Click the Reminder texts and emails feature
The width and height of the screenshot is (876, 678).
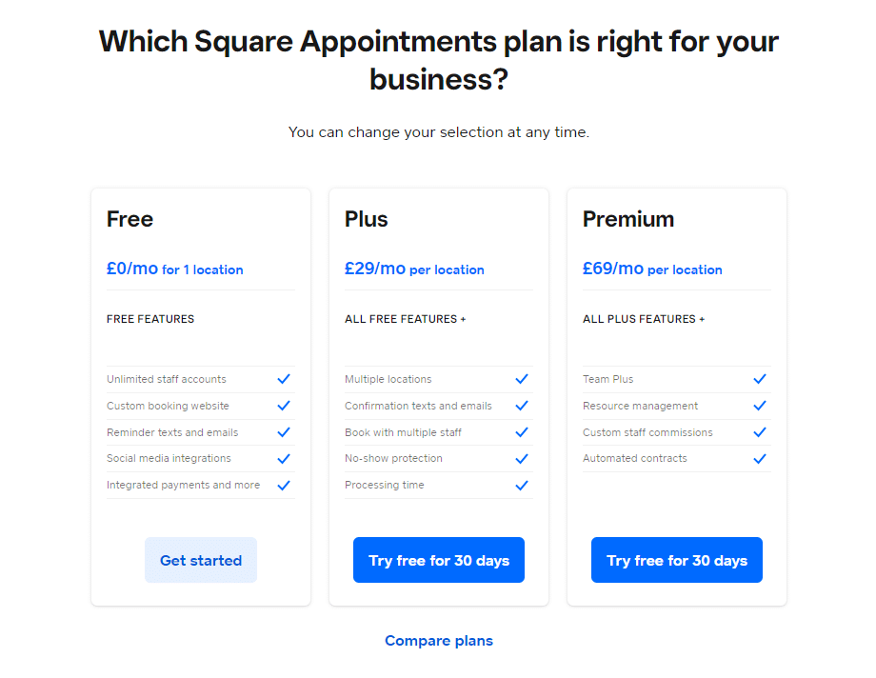click(x=172, y=432)
